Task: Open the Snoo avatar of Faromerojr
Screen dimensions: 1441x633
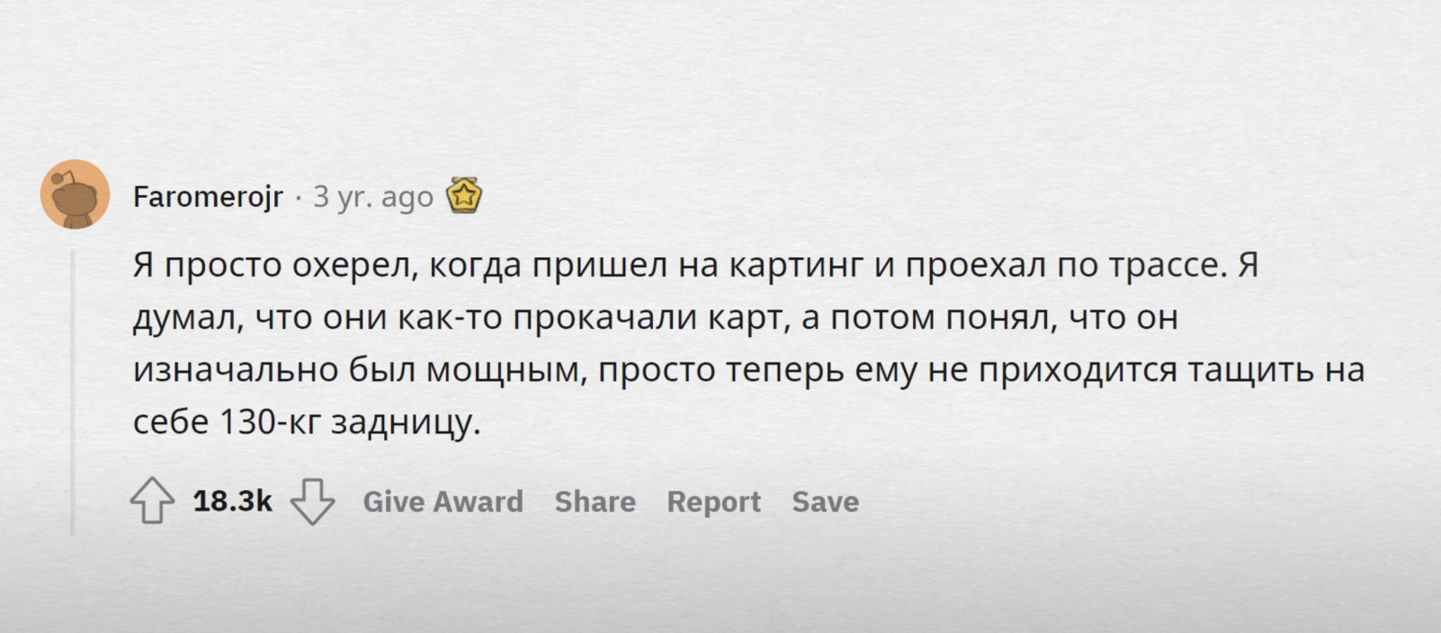Action: (x=75, y=194)
